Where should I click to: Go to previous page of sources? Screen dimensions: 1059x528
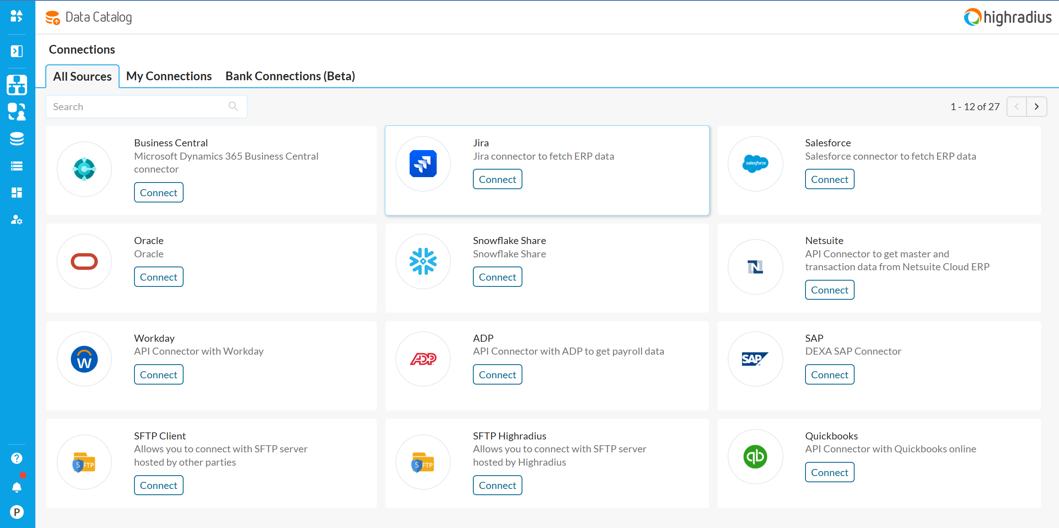tap(1017, 107)
